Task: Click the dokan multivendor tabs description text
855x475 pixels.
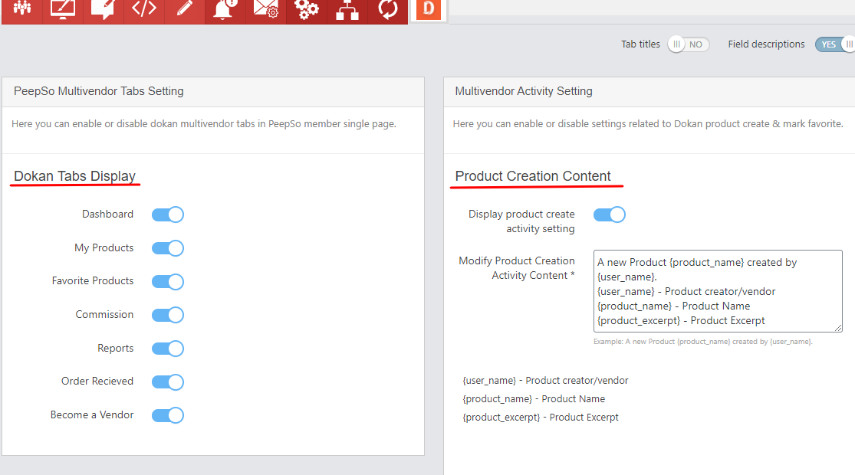Action: pyautogui.click(x=204, y=123)
